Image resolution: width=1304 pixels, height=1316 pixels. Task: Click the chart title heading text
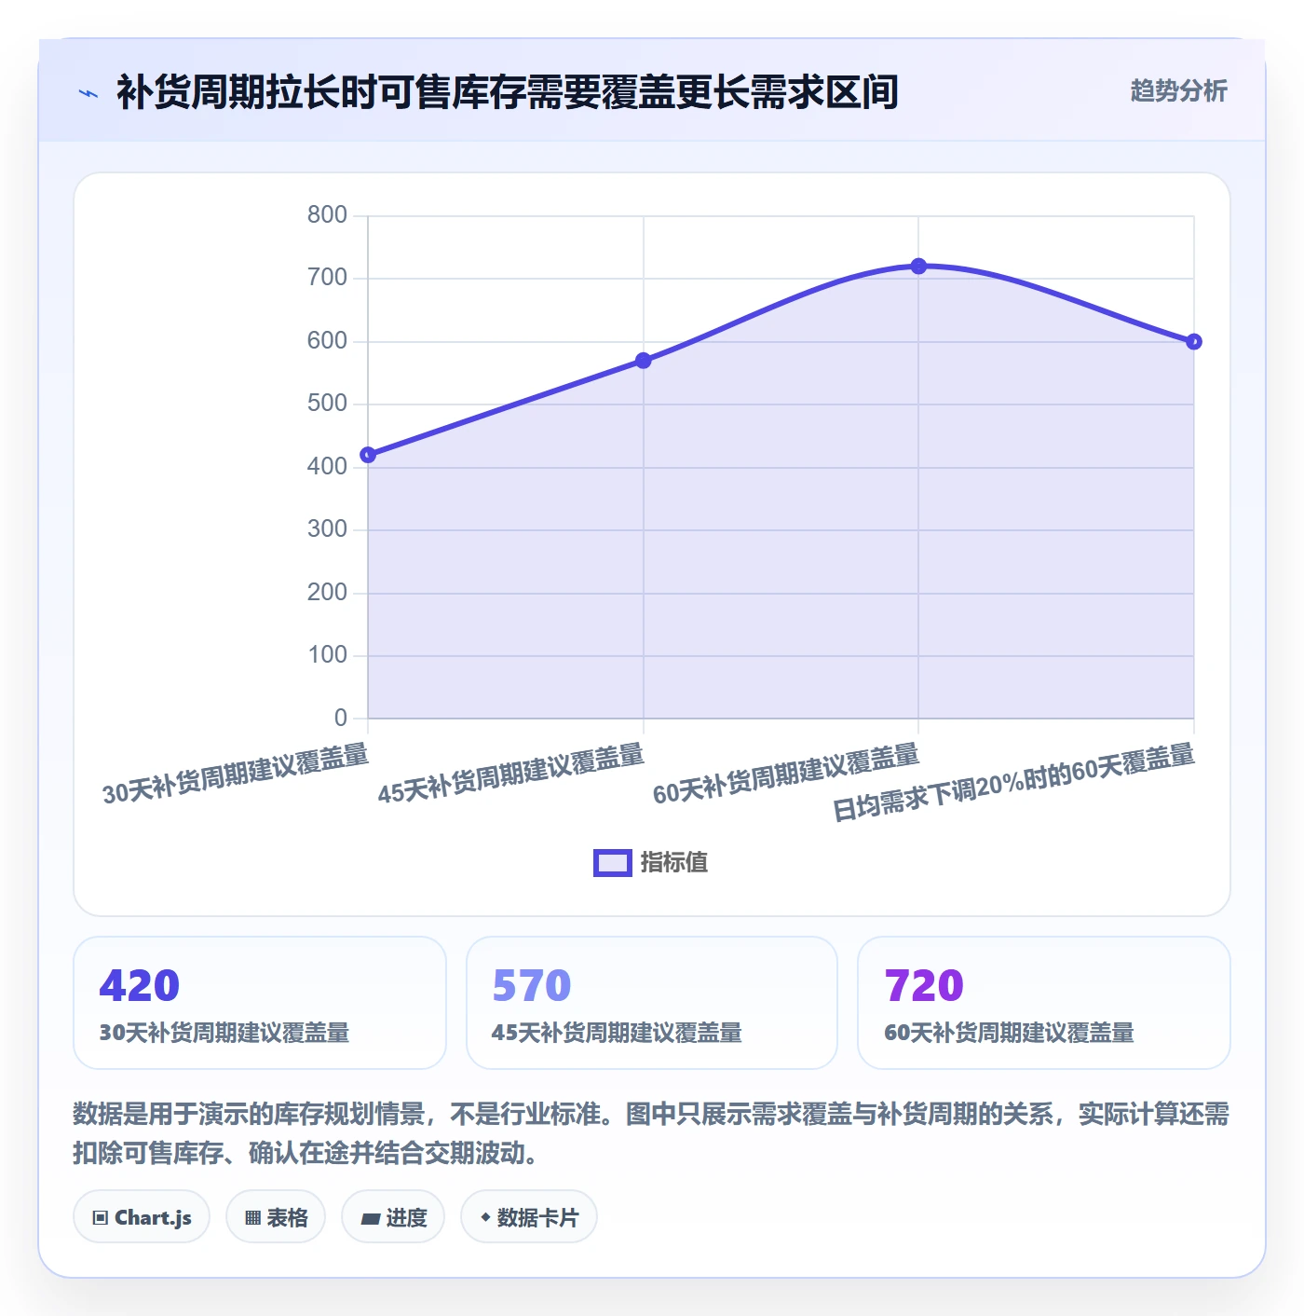508,92
